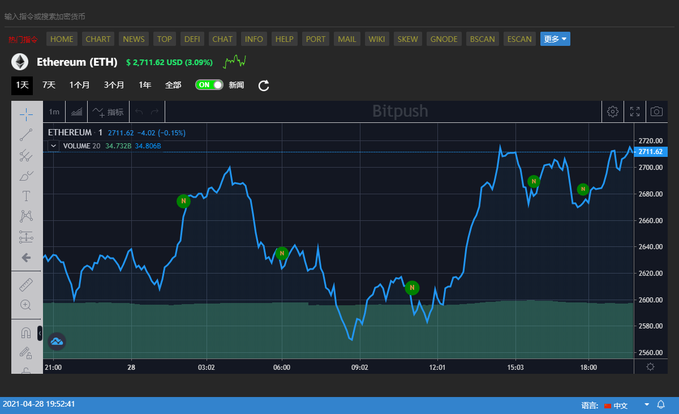Select the trend line drawing tool
The height and width of the screenshot is (414, 679).
point(26,135)
